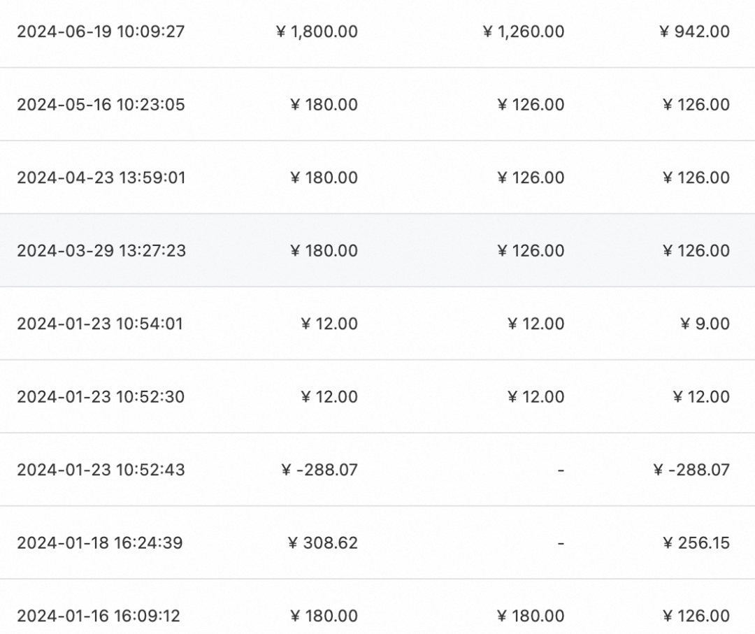Screen dimensions: 755x634
Task: Click the 2024-01-16 16:09:12 date
Action: (99, 616)
